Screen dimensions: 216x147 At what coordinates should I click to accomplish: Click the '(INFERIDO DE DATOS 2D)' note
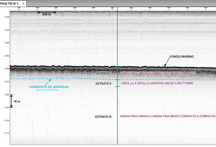point(48,90)
